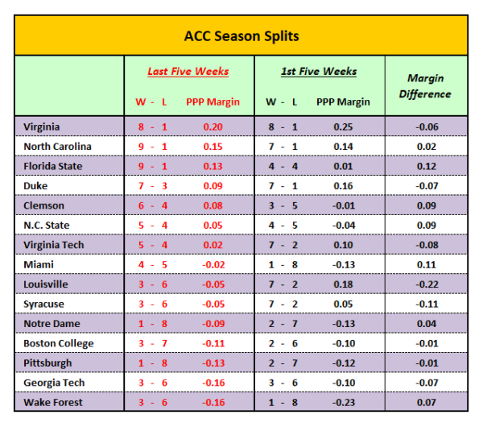Click the Wake Forest row label
Viewport: 483px width, 427px height.
(52, 402)
